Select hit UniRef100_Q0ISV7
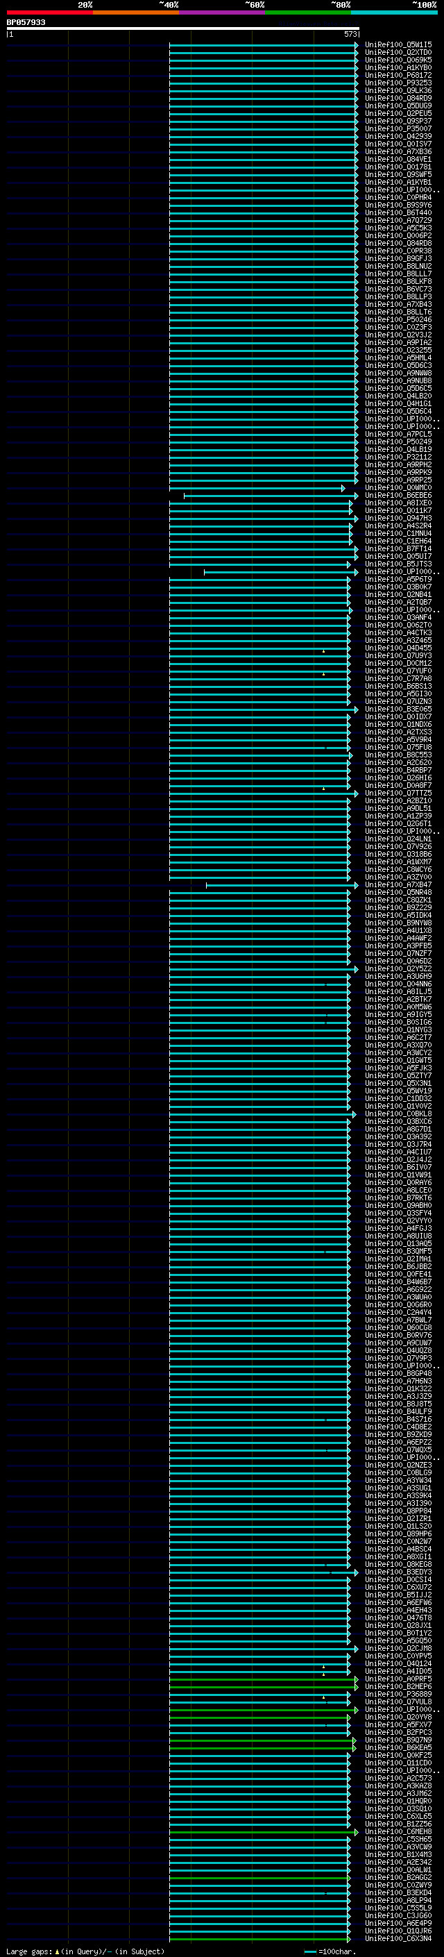Screen dimensions: 444x1957 (x=398, y=144)
